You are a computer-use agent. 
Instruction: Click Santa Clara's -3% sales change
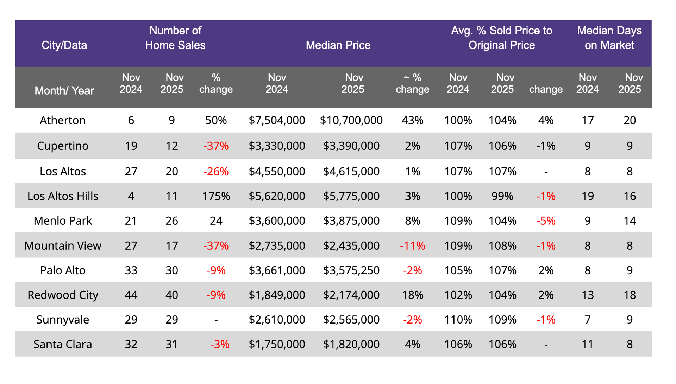(x=220, y=344)
